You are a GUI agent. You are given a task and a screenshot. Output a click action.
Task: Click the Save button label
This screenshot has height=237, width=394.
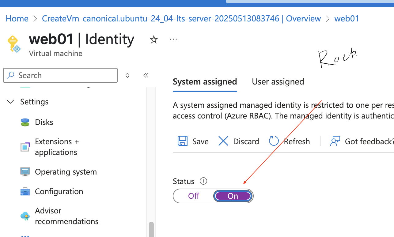pos(200,141)
